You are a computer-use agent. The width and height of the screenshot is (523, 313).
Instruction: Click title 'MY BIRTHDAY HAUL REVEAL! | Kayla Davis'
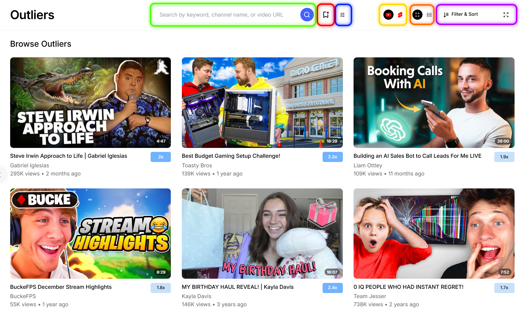click(x=238, y=287)
